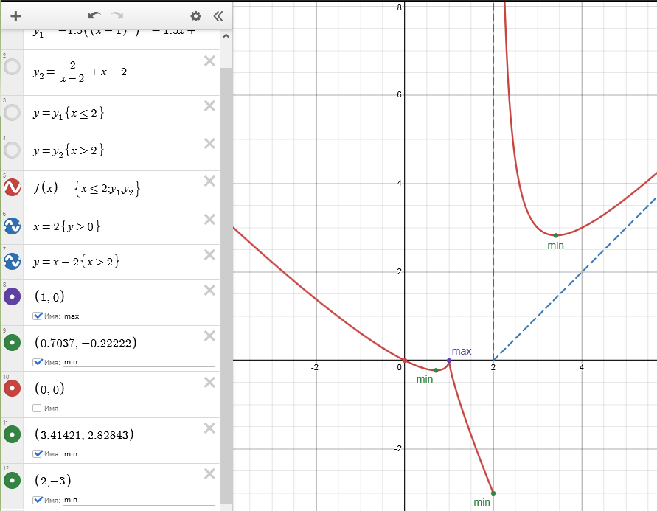
Task: Show the hidden y2 graph via its circle
Action: [13, 70]
